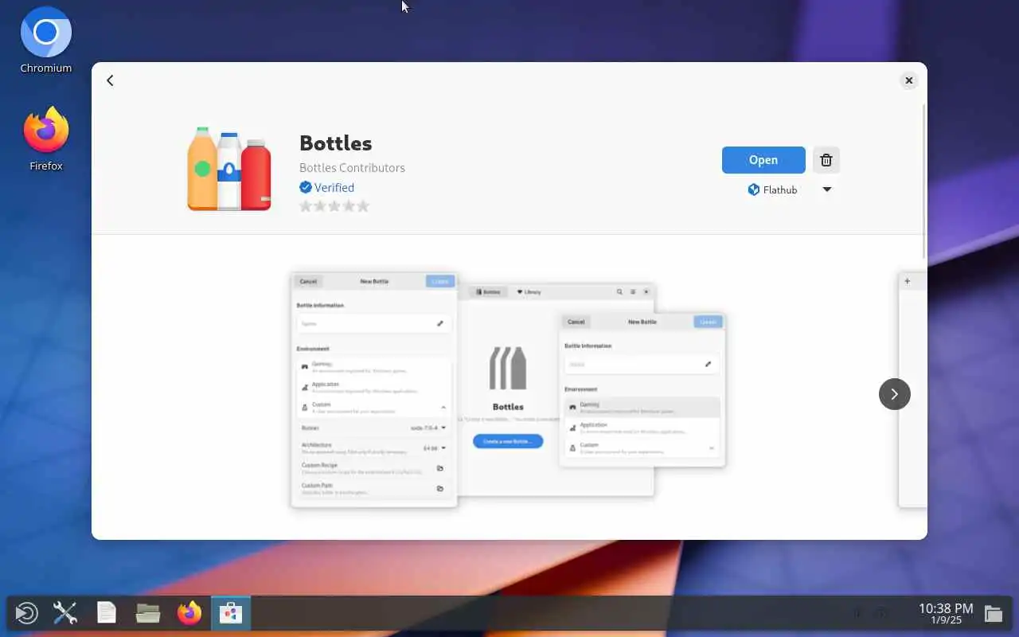Open the folder icon in system tray

coord(993,613)
